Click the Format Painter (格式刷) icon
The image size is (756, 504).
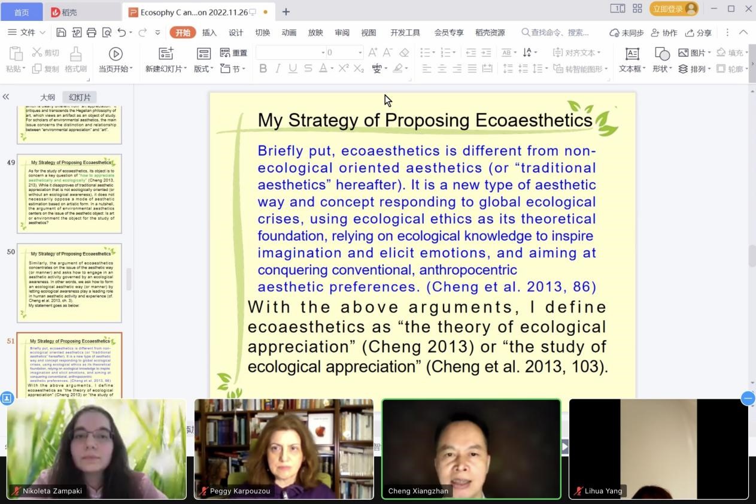75,60
